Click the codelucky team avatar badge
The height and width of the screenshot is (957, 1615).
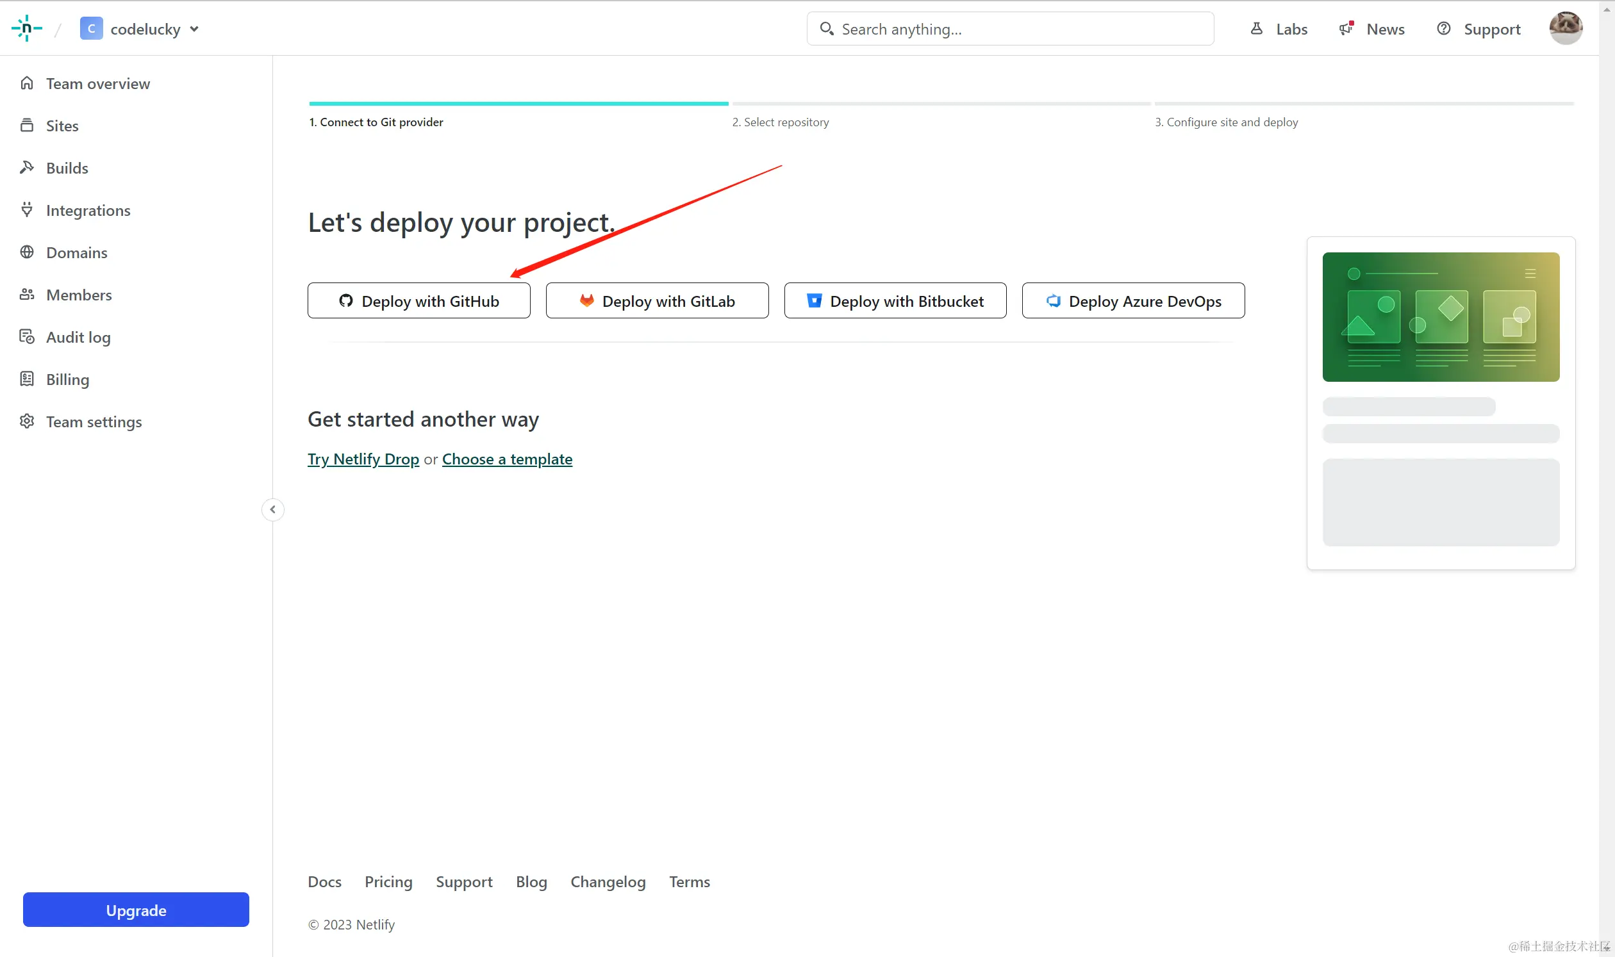pos(91,28)
